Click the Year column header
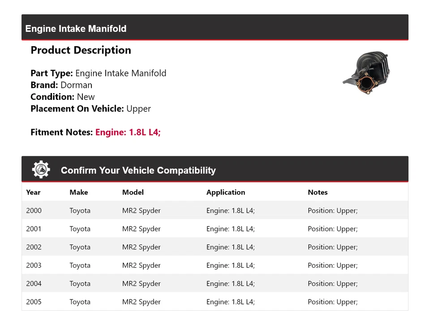This screenshot has width=430, height=325. point(33,192)
